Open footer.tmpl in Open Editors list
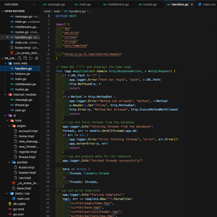The image size is (217, 217). (x=20, y=48)
